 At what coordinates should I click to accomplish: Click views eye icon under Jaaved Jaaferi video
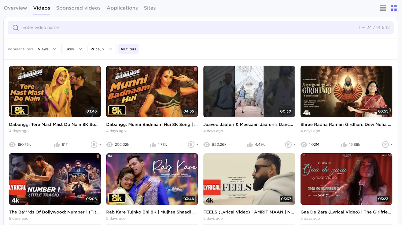tap(207, 144)
